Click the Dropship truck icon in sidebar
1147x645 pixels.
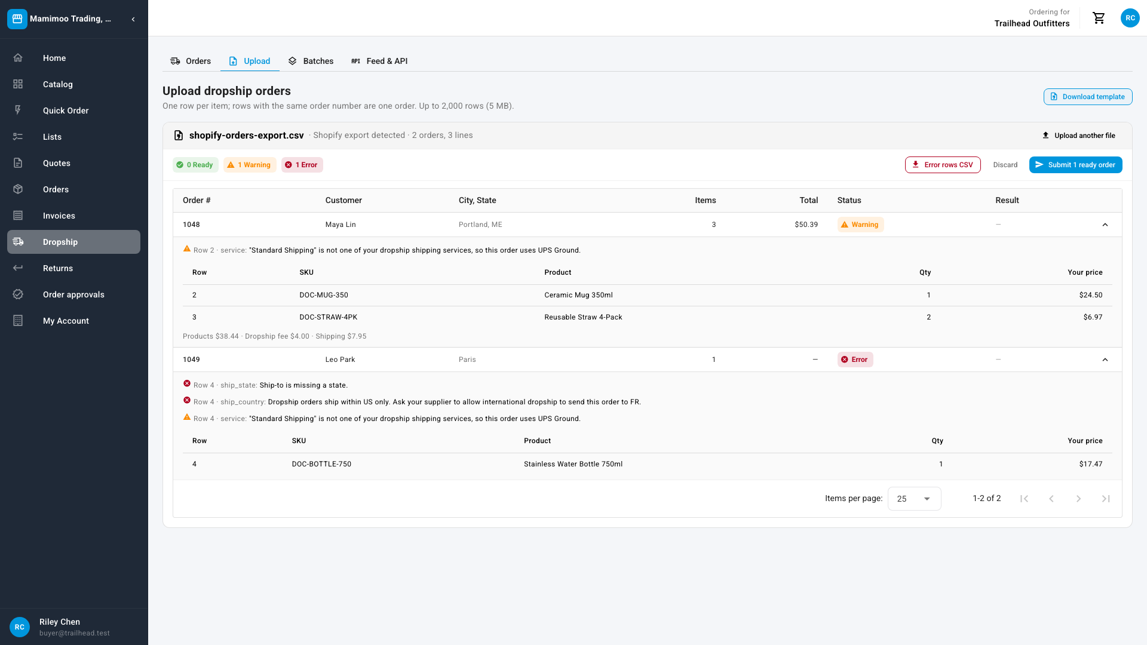point(18,242)
